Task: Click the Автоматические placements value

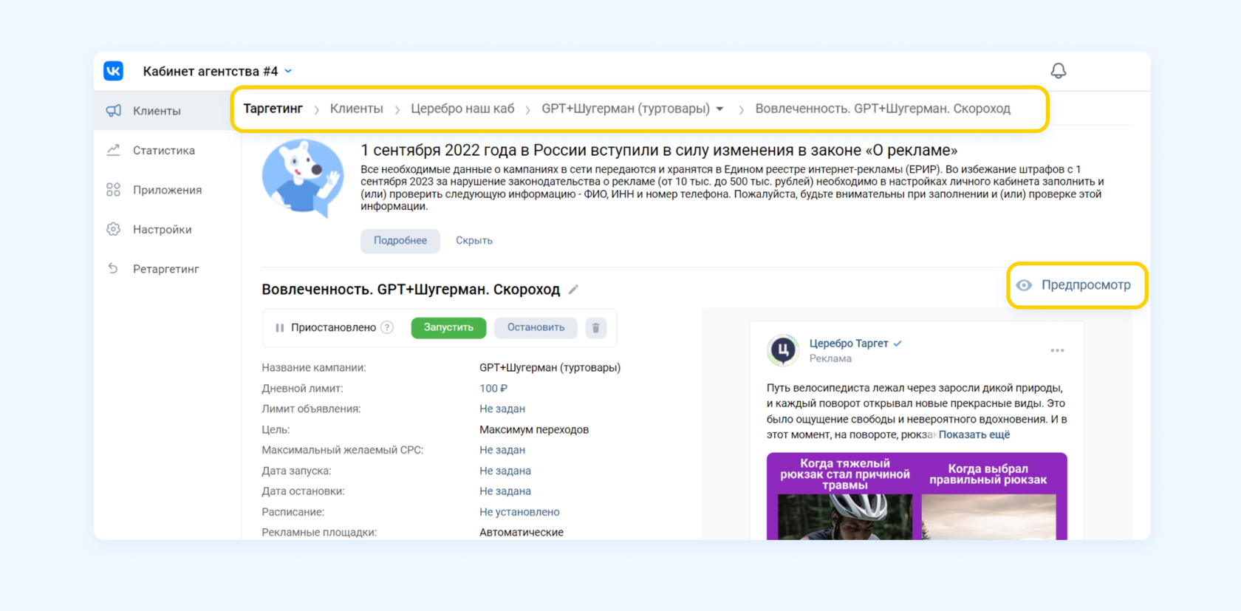Action: pos(522,532)
